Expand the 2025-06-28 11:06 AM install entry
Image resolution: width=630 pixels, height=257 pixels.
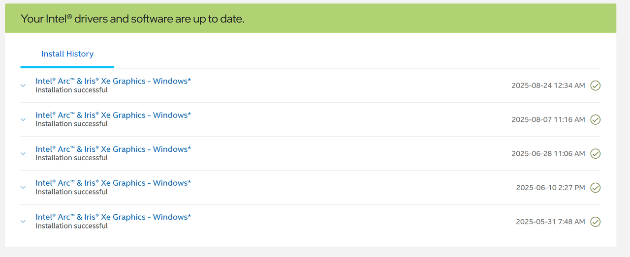pyautogui.click(x=23, y=153)
